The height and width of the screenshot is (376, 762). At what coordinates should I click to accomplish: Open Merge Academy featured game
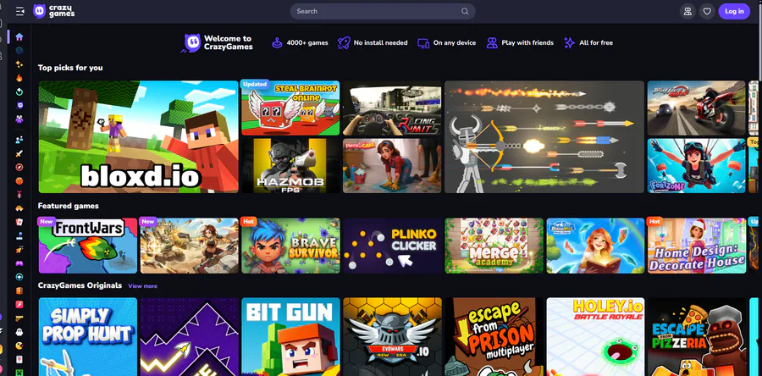(494, 246)
